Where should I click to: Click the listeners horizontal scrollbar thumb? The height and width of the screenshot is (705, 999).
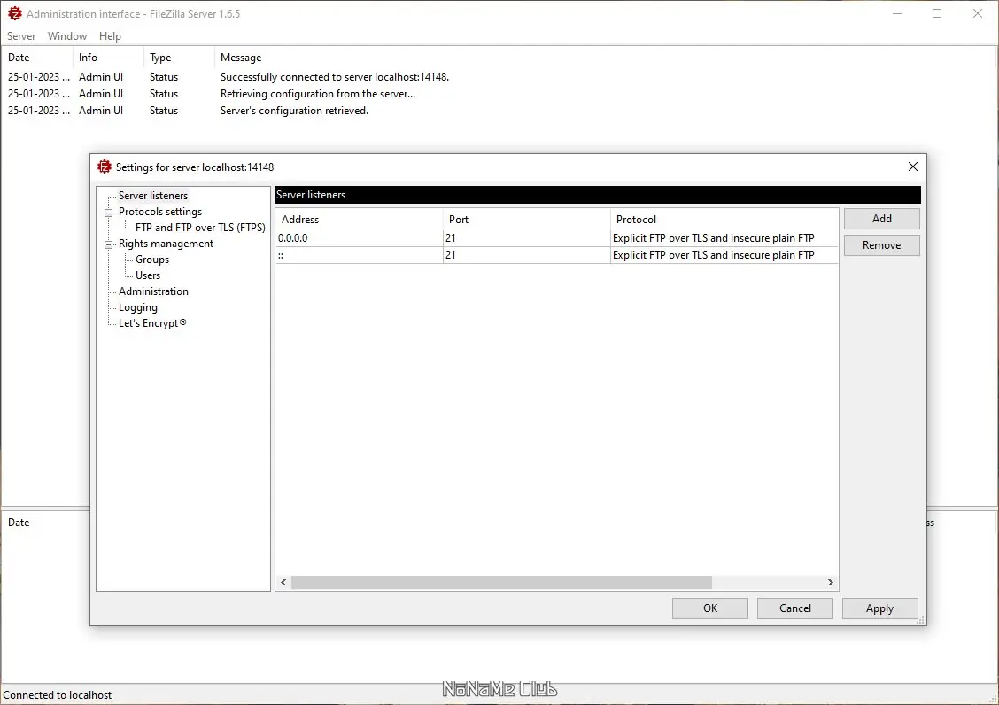point(501,582)
